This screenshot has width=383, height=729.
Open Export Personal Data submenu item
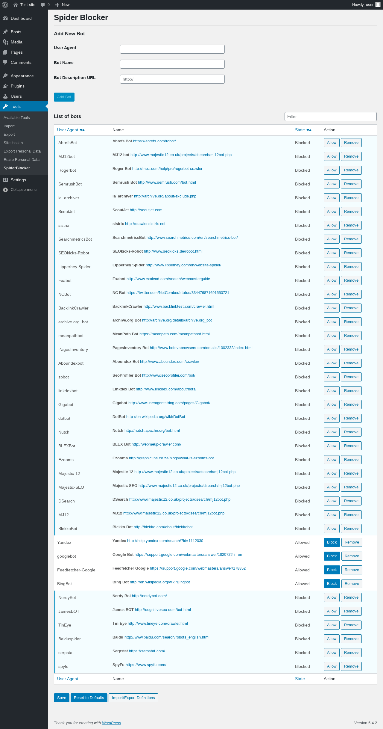click(x=22, y=151)
